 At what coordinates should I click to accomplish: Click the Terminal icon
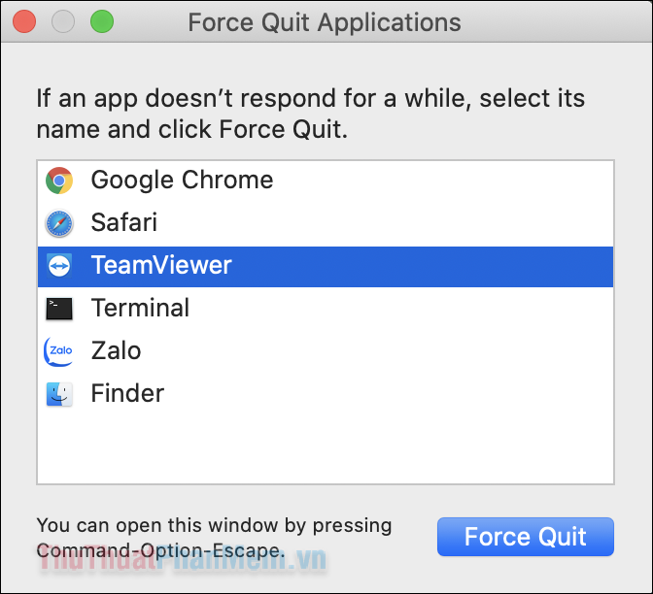click(x=59, y=309)
